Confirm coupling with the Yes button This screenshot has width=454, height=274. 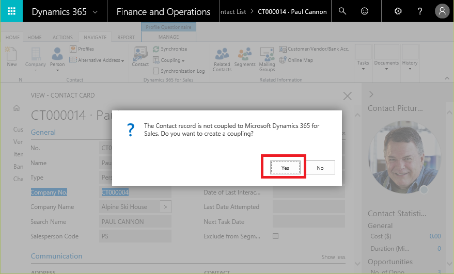(285, 168)
